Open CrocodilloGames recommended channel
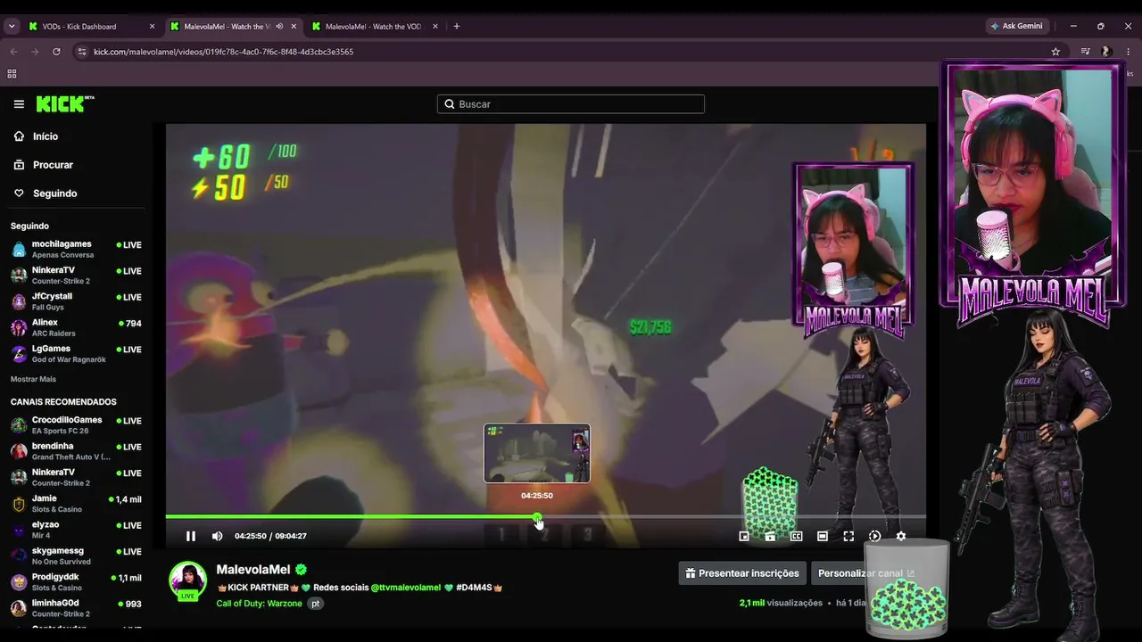Viewport: 1142px width, 642px height. pyautogui.click(x=76, y=424)
